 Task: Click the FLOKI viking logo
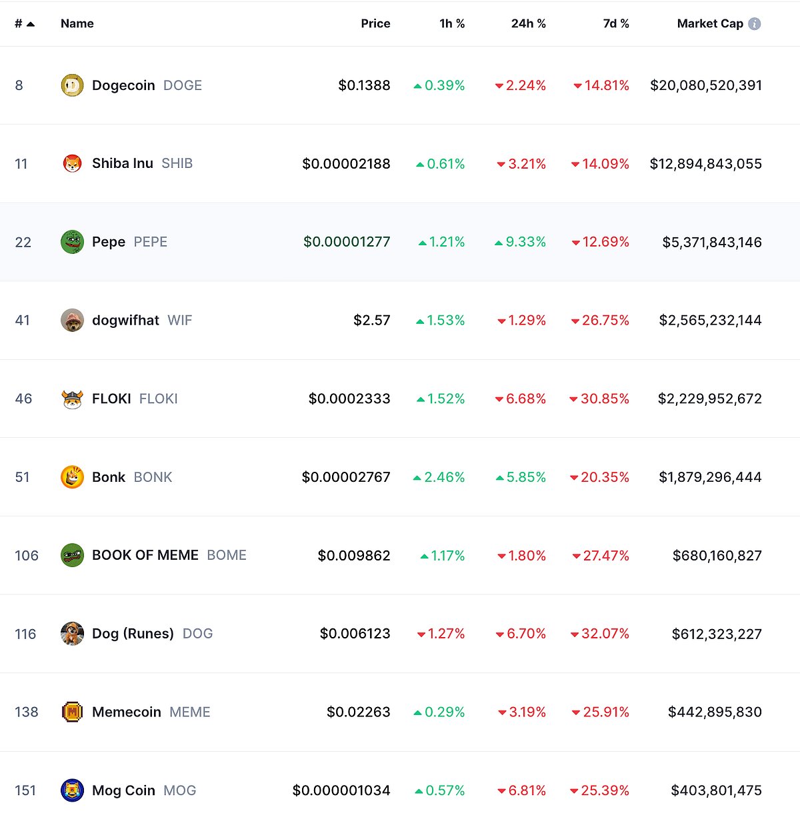pyautogui.click(x=72, y=399)
